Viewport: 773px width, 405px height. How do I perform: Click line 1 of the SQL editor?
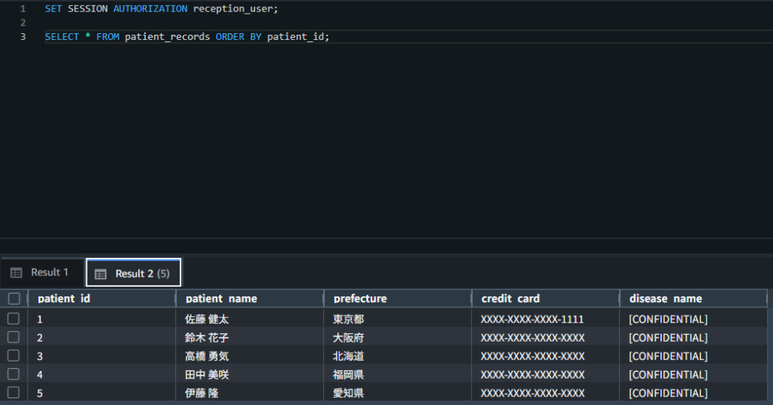162,9
